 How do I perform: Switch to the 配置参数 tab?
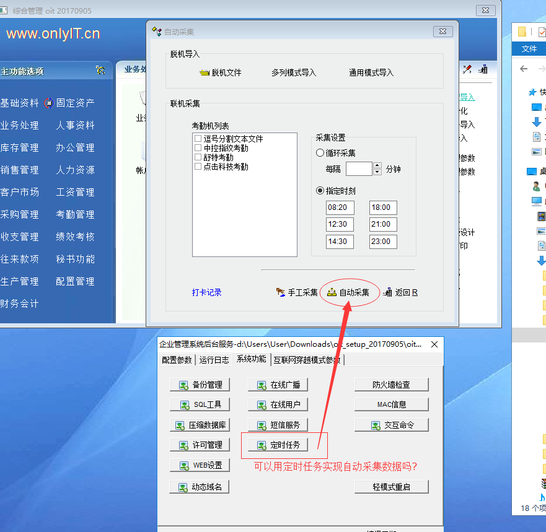click(177, 360)
